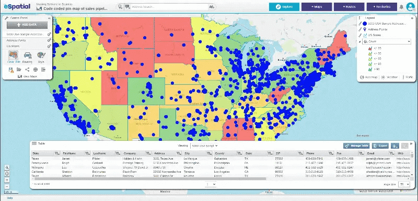Viewport: 418px width, 201px height.
Task: Open the Style palette tool
Action: pyautogui.click(x=41, y=57)
